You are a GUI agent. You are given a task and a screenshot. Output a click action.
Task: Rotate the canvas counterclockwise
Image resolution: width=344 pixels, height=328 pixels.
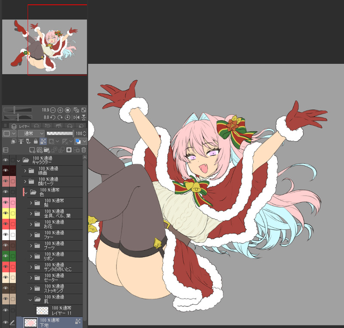pos(52,118)
